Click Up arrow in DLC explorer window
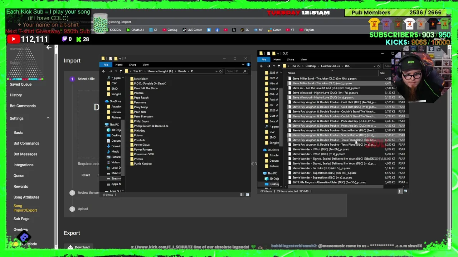458x257 pixels. (279, 66)
